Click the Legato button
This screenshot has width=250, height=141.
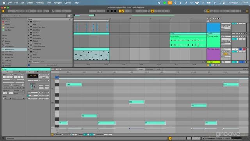coord(44,99)
